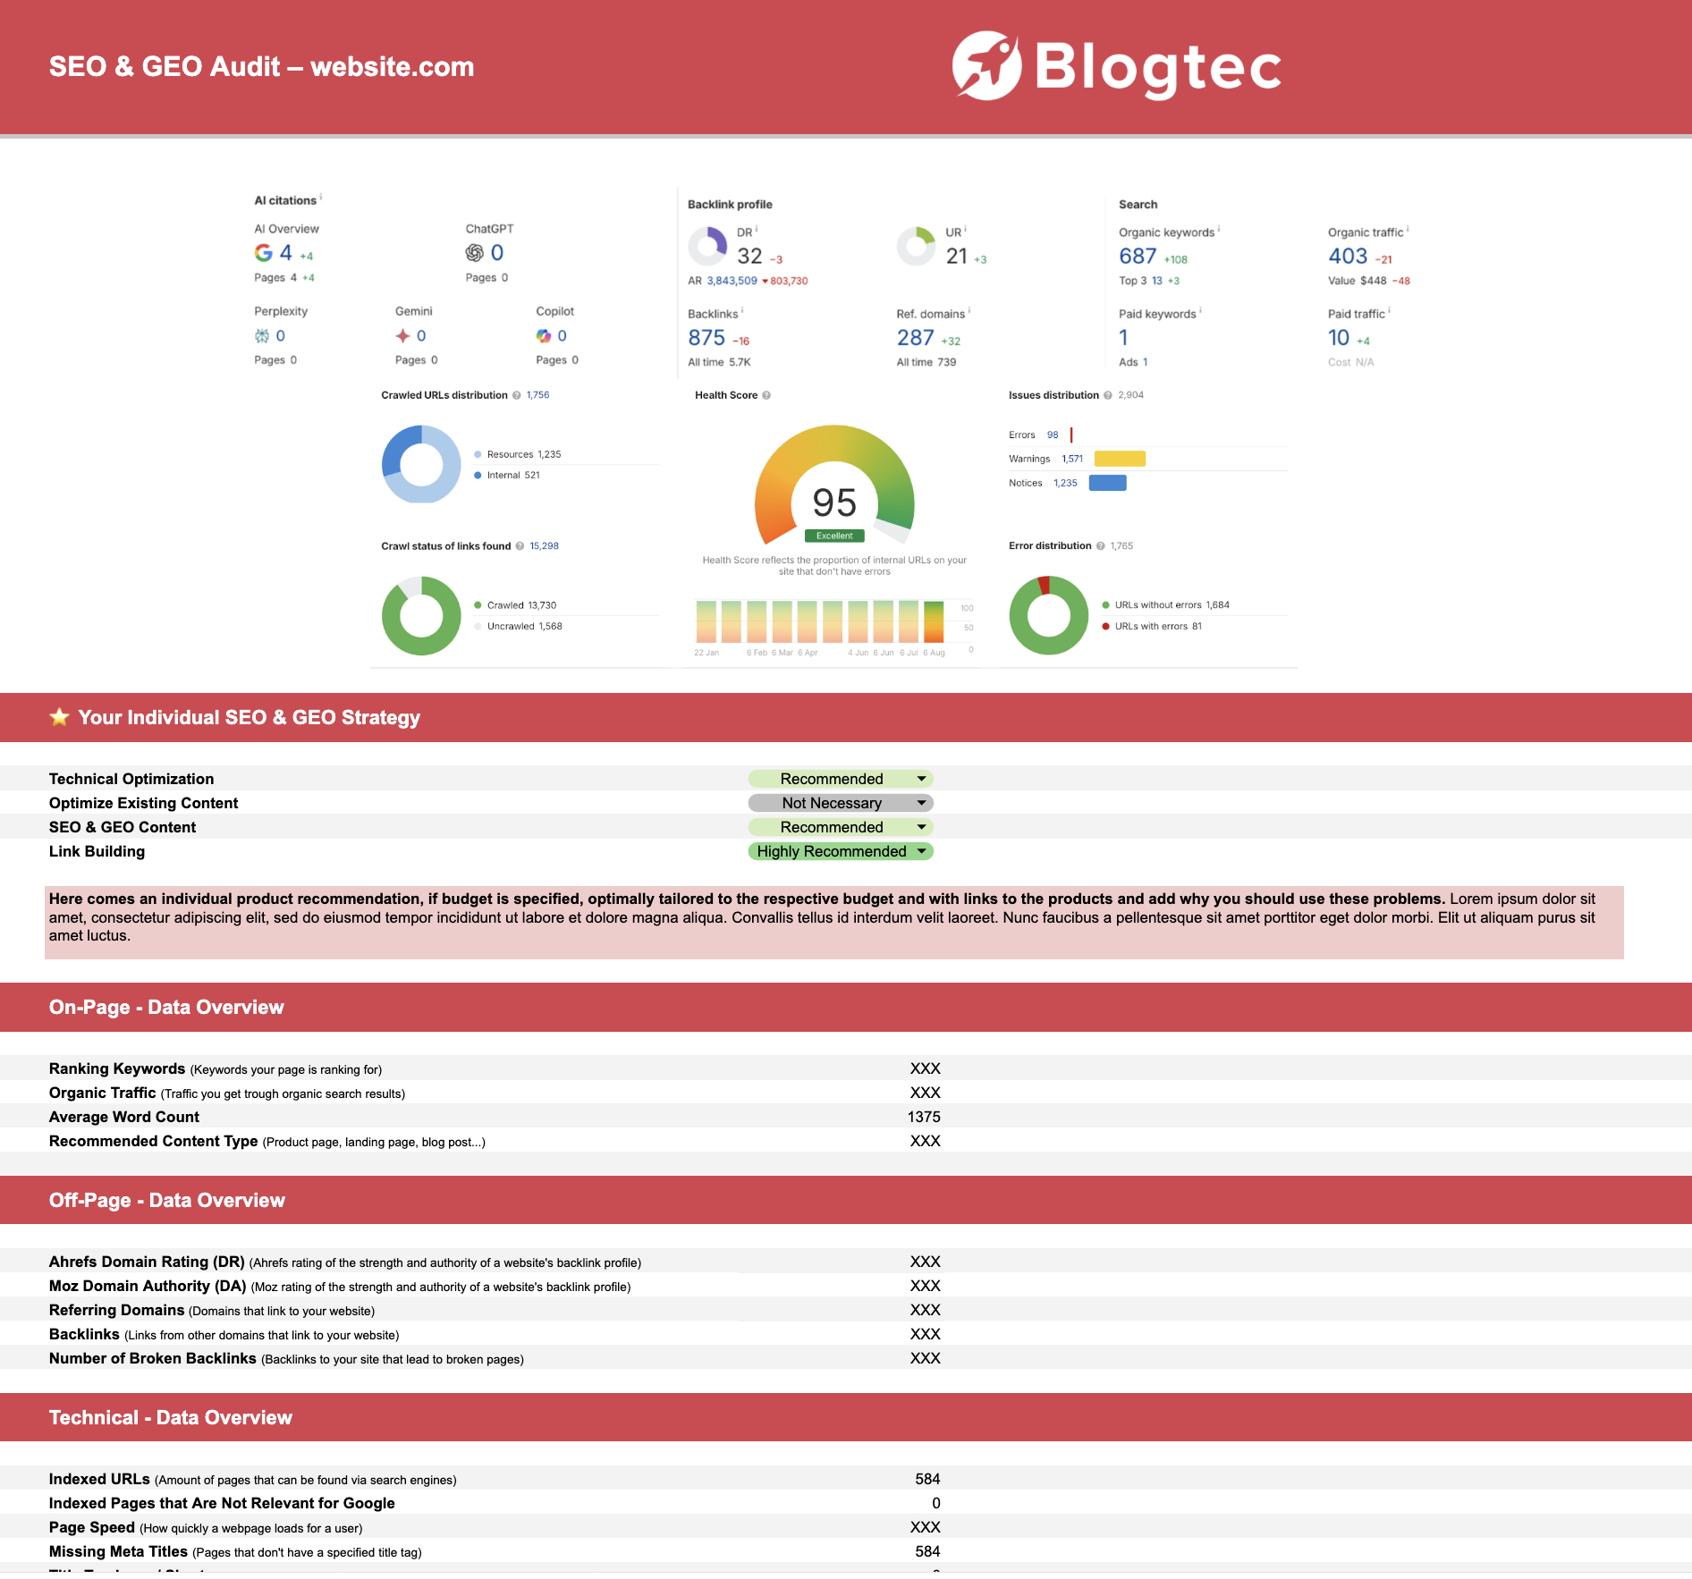Click the Crawled URLs distribution donut chart

coord(421,464)
